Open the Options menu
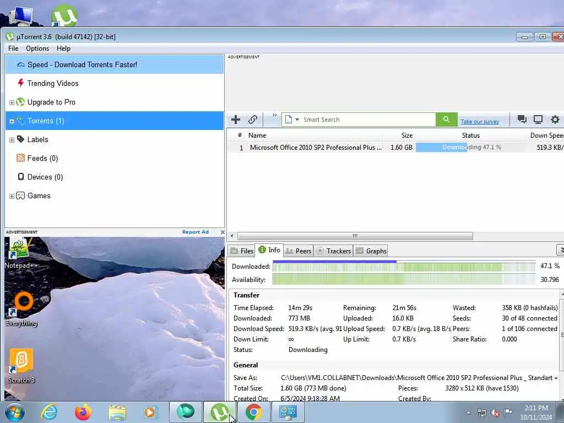 point(37,48)
